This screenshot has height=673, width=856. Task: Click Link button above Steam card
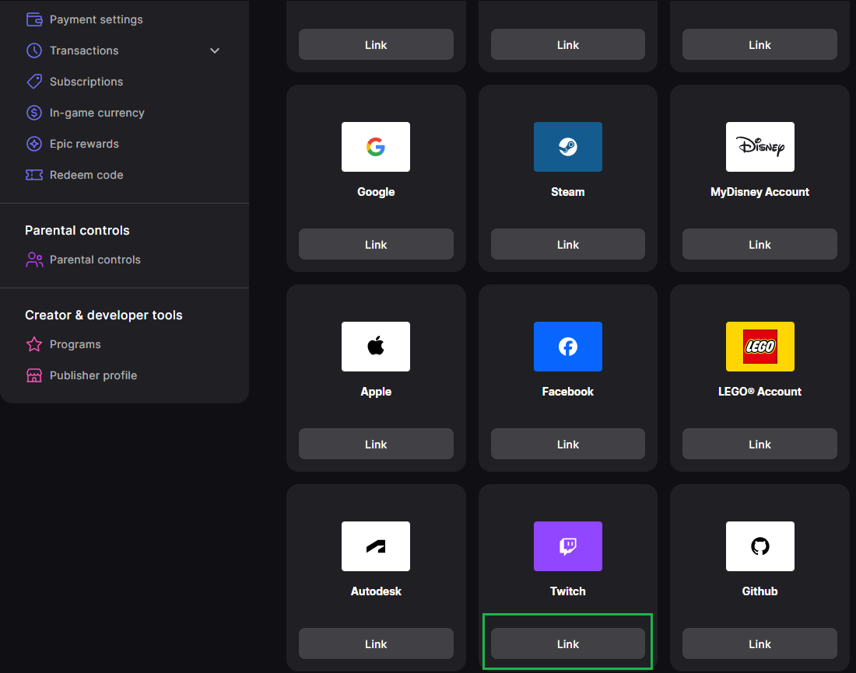[x=568, y=45]
